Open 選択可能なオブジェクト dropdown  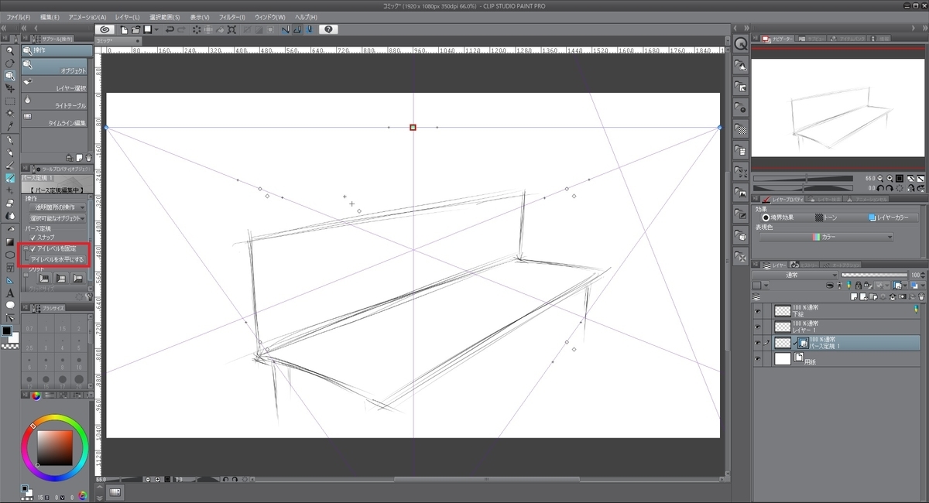click(57, 218)
